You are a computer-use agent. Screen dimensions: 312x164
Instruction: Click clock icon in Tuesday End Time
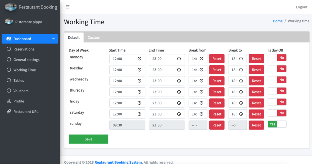tap(179, 70)
